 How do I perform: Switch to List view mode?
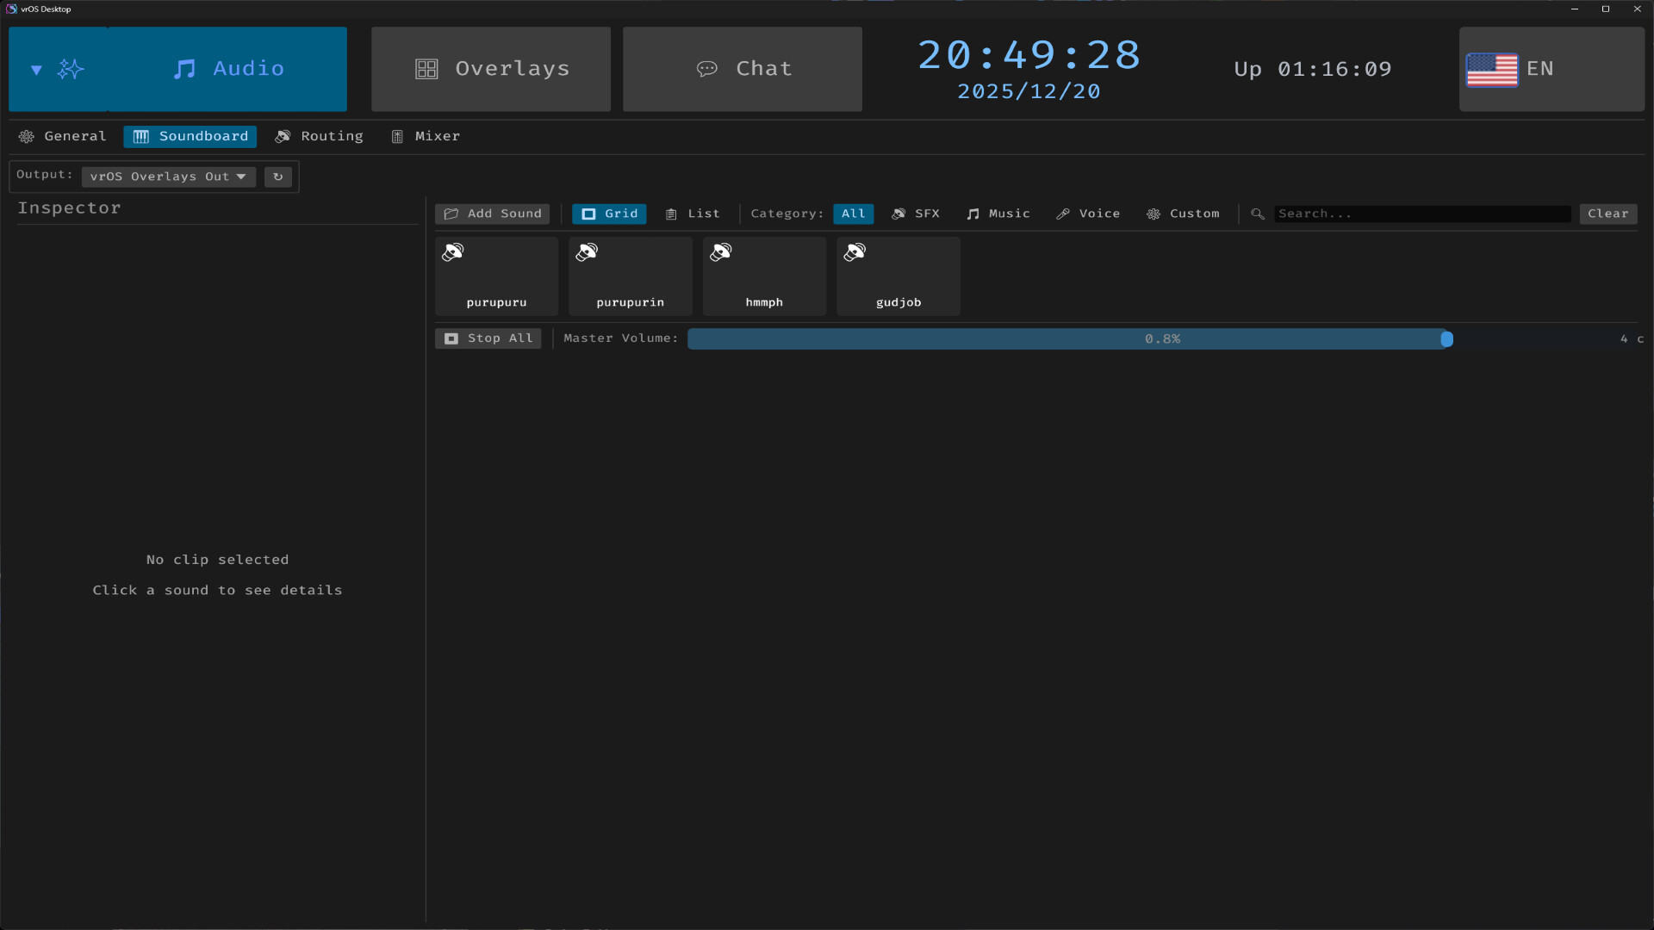pyautogui.click(x=693, y=214)
